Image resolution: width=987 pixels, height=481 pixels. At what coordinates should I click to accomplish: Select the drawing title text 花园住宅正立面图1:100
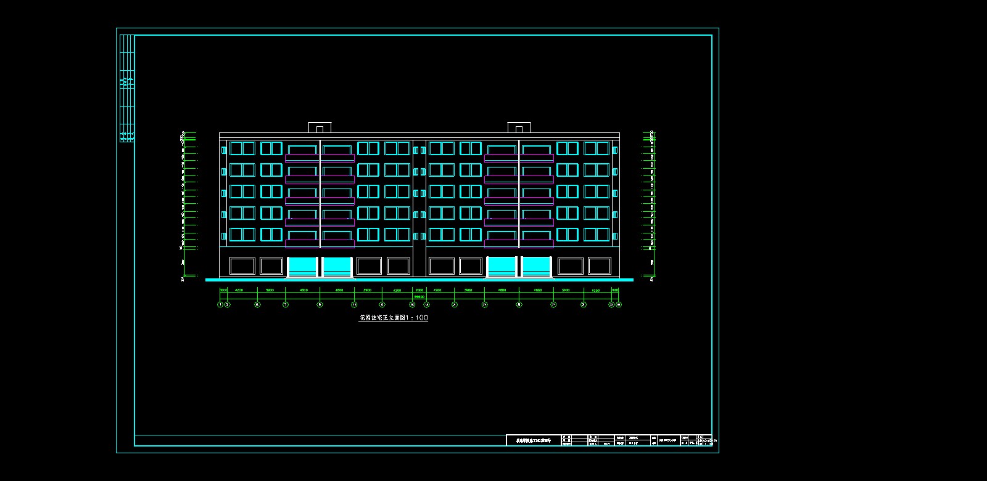point(394,318)
